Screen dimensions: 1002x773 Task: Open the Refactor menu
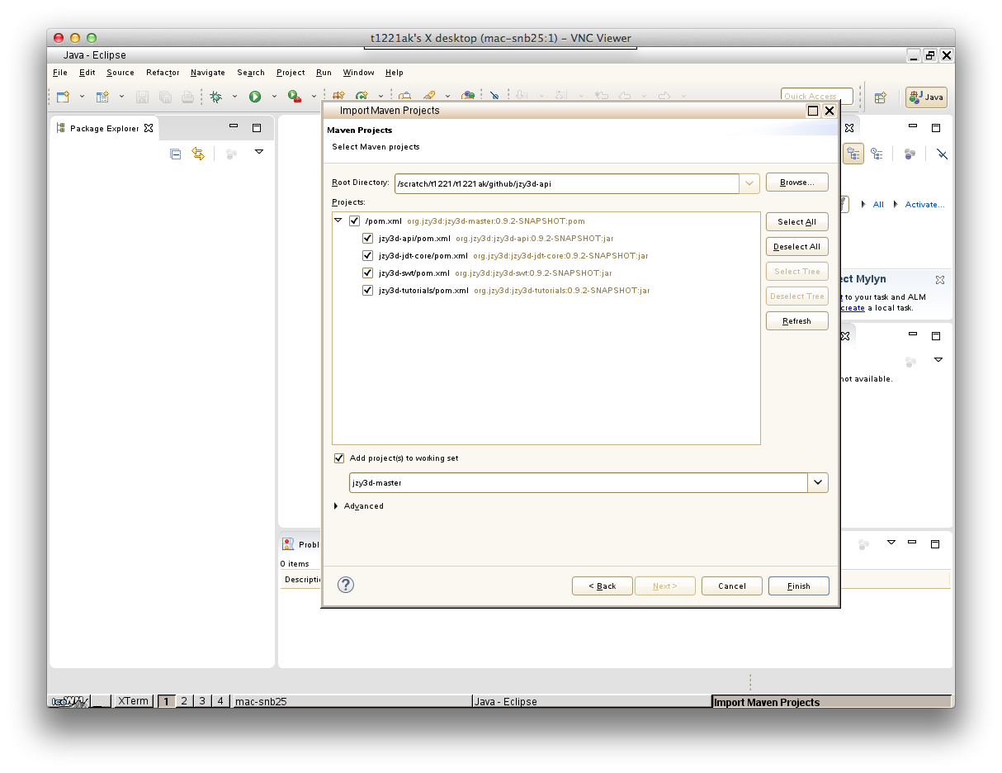coord(163,73)
